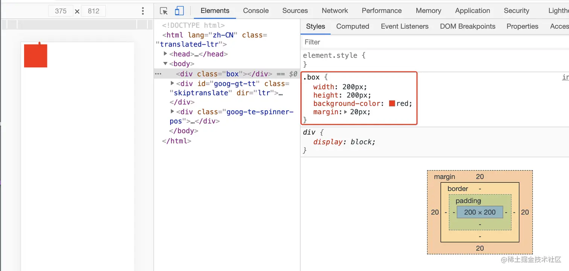Toggle the device toolbar icon

(x=180, y=11)
